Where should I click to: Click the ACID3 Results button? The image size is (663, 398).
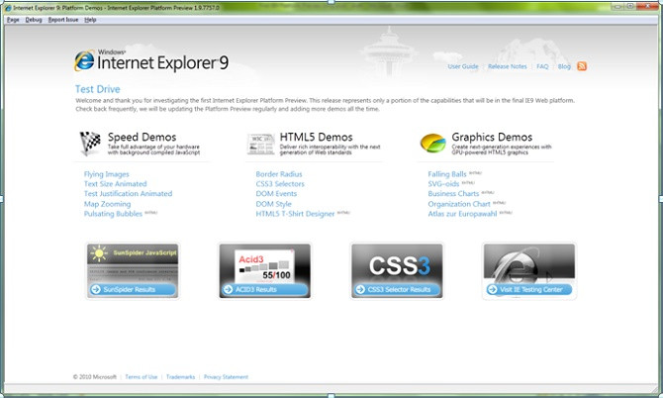click(x=264, y=289)
